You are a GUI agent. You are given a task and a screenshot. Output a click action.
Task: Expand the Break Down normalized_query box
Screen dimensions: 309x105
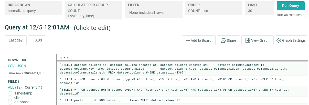(33, 8)
